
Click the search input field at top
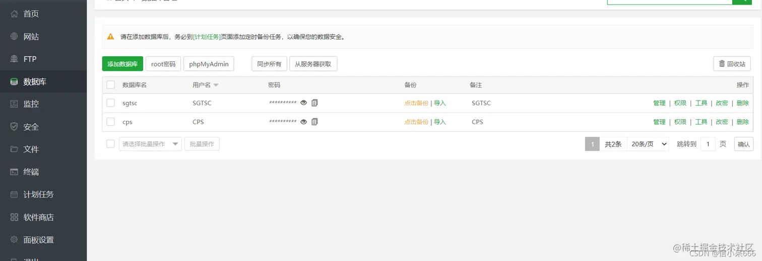pyautogui.click(x=669, y=2)
